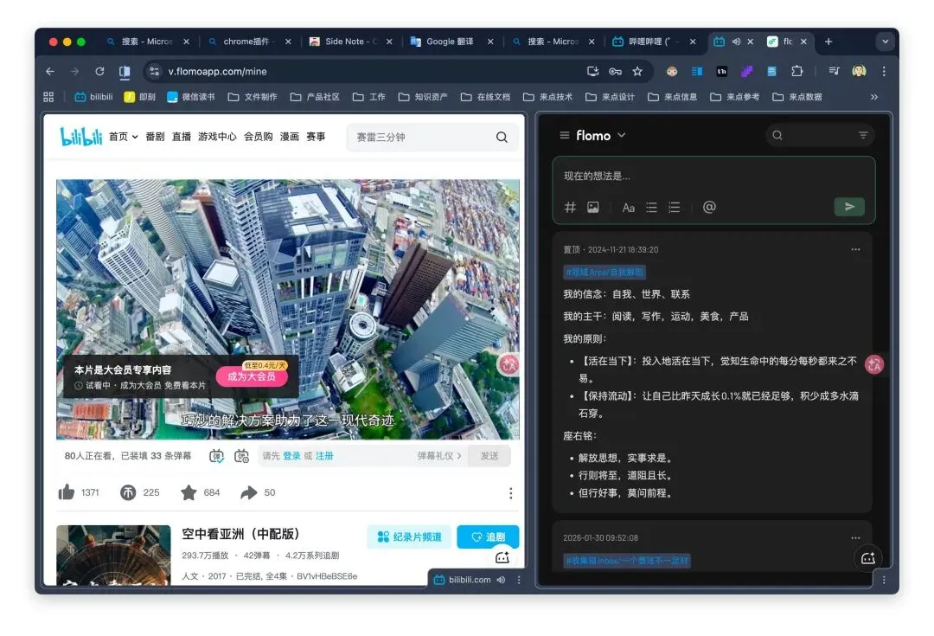The width and height of the screenshot is (934, 636).
Task: Open 知识资产 bookmarks folder
Action: coord(423,97)
